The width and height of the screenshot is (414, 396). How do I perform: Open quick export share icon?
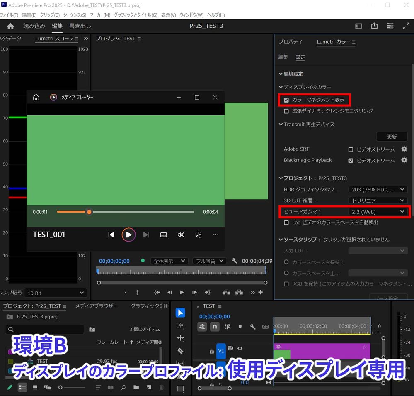(374, 26)
